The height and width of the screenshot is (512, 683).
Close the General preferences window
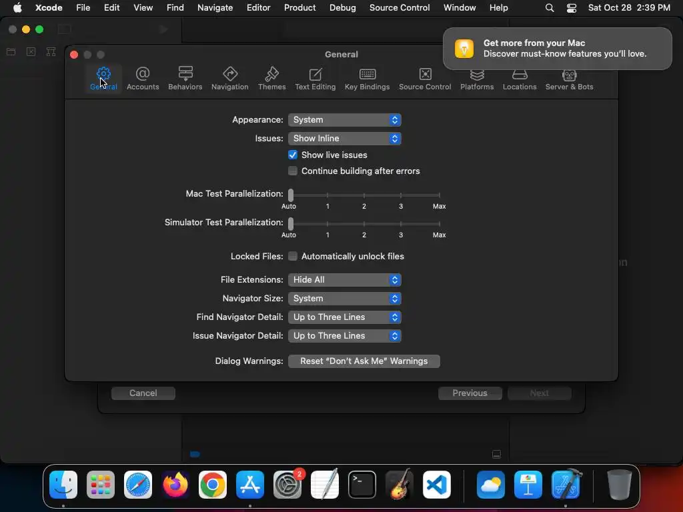[x=74, y=55]
